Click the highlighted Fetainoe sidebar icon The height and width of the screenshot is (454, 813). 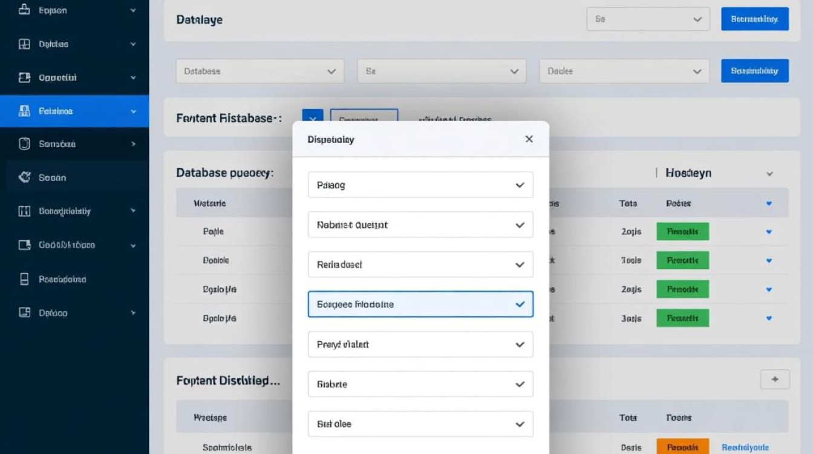24,111
